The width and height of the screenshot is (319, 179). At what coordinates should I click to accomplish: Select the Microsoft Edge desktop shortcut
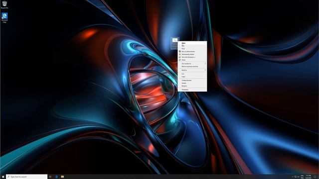click(x=4, y=18)
